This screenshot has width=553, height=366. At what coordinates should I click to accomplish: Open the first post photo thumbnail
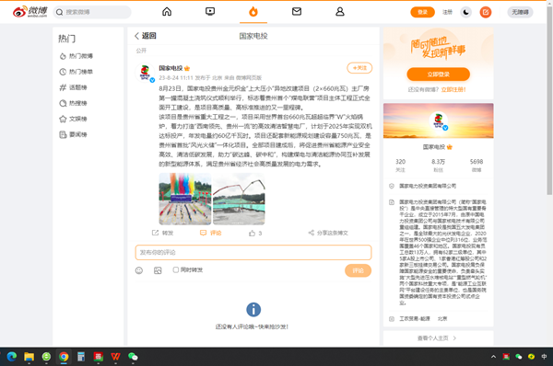point(185,199)
